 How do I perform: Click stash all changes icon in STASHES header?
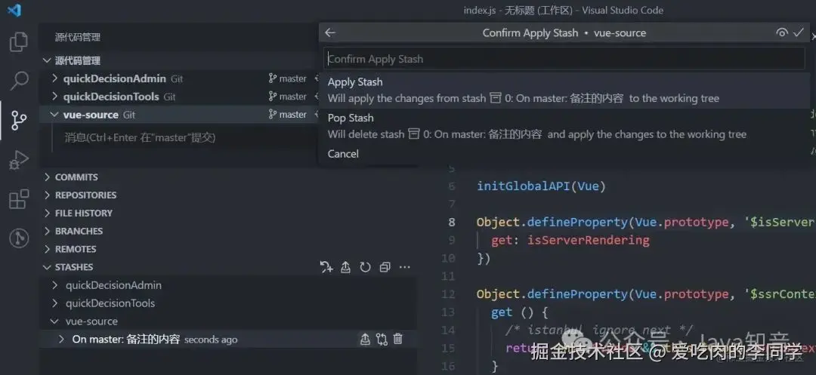pyautogui.click(x=326, y=267)
